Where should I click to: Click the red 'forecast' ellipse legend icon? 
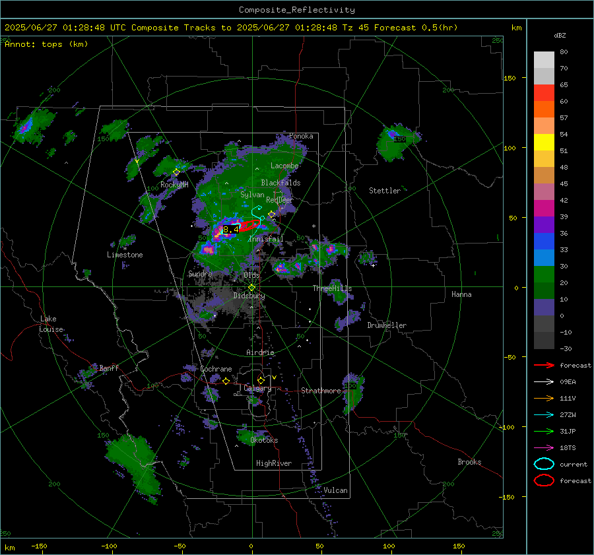[544, 480]
